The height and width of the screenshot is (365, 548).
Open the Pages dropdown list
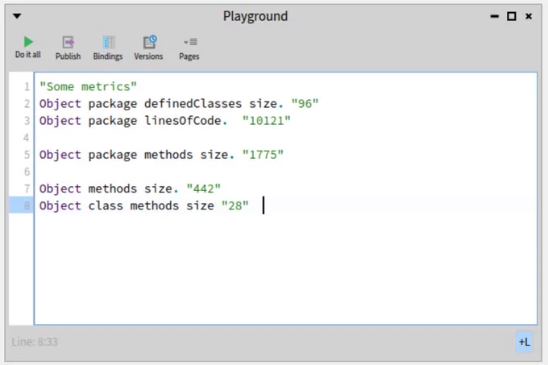pos(189,48)
